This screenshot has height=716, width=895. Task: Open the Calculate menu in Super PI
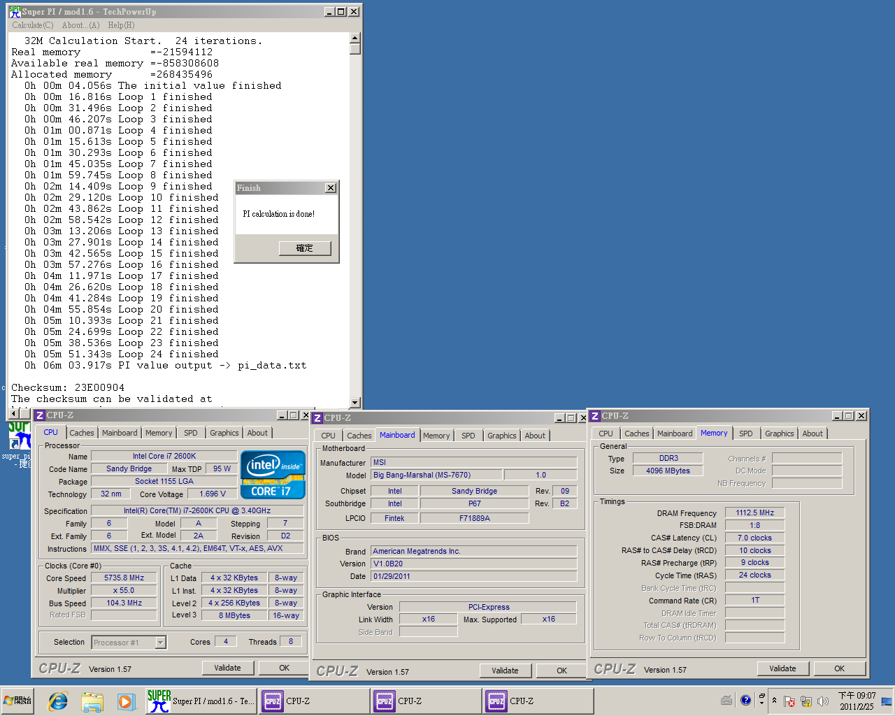[x=32, y=25]
